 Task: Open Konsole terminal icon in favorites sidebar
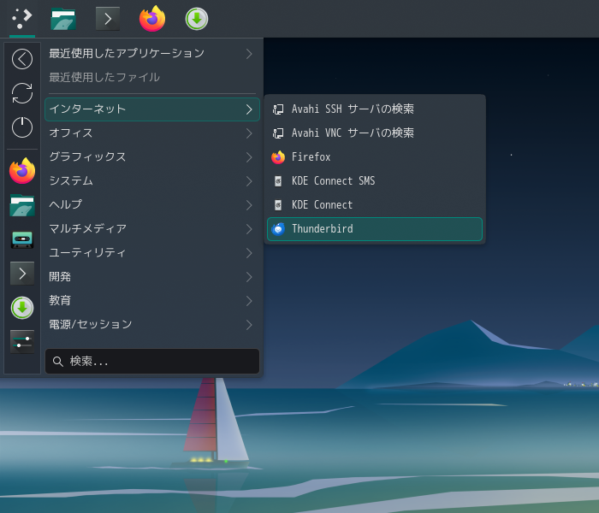pyautogui.click(x=22, y=274)
